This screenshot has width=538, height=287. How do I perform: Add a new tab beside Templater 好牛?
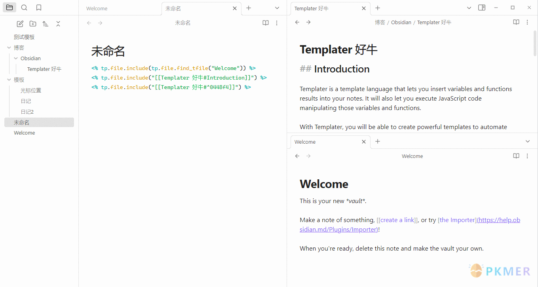(378, 8)
